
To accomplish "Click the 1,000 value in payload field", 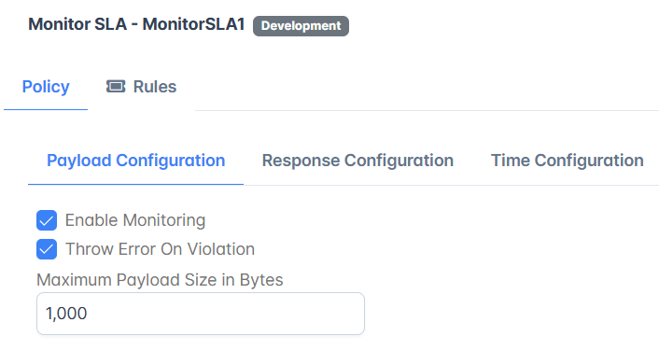I will click(x=66, y=314).
